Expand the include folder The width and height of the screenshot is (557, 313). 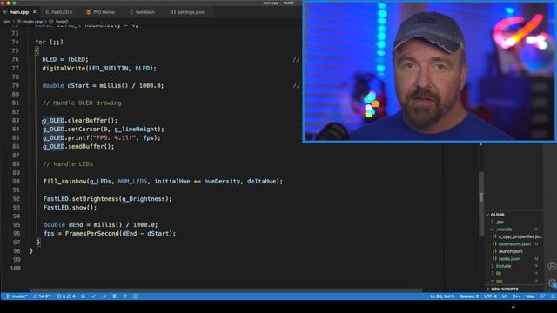[513, 266]
